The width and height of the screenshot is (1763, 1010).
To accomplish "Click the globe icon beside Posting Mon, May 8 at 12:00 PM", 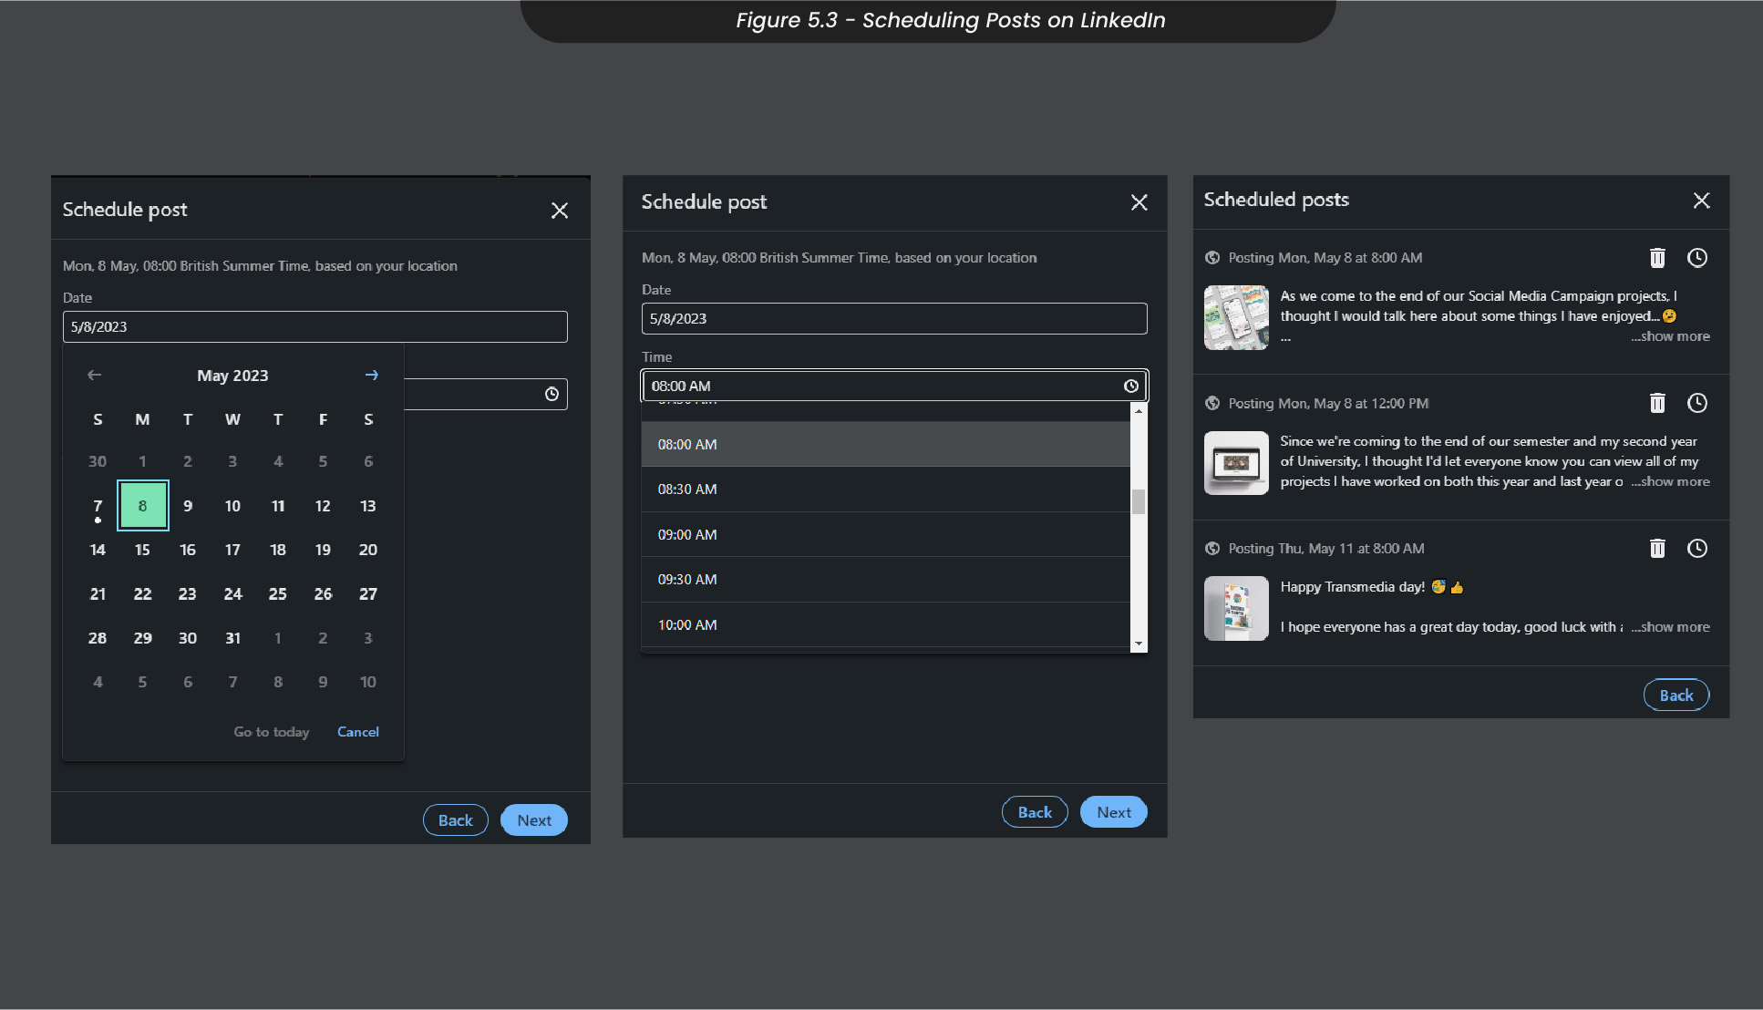I will (x=1212, y=403).
